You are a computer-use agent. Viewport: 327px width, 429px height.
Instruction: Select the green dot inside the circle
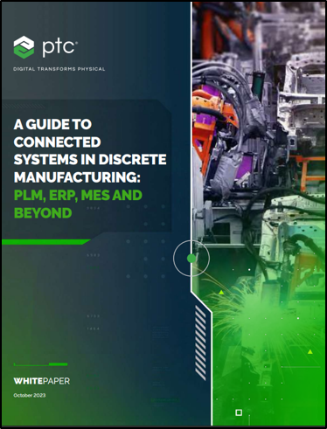[x=191, y=258]
